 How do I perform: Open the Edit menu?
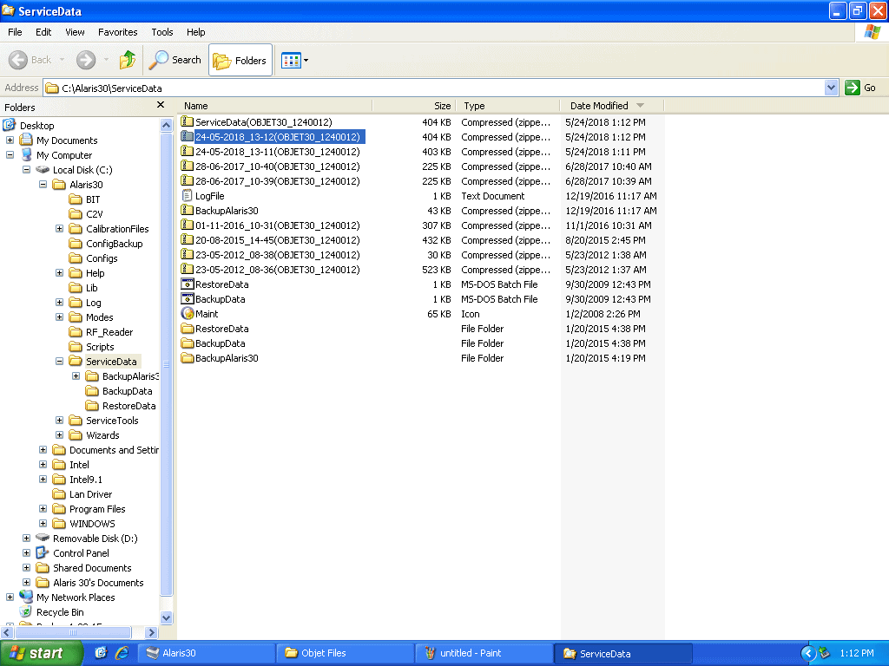(x=43, y=32)
